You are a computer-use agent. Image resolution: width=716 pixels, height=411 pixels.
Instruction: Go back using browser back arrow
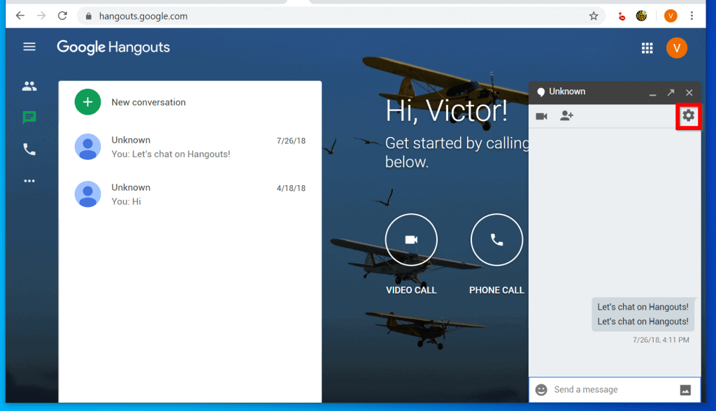click(x=20, y=16)
